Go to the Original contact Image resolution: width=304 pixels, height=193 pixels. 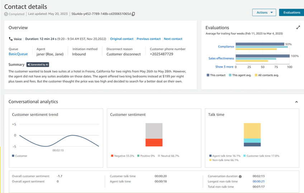pyautogui.click(x=122, y=39)
